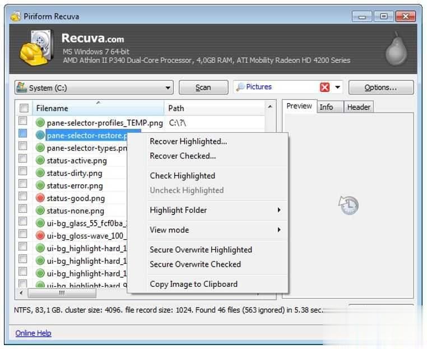427x349 pixels.
Task: Click red status dot for ui-bg_gloss-wave_100 file
Action: 40,235
